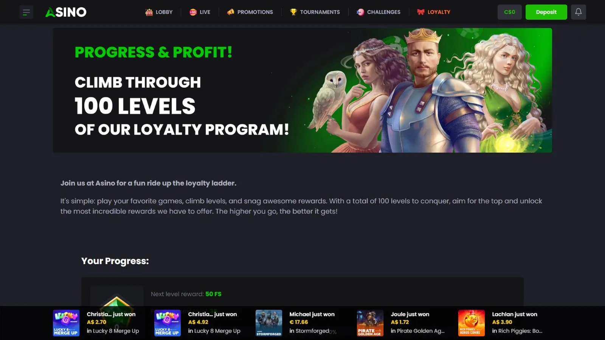Open the Rich Piggies Bonus Combo thumbnail
605x340 pixels.
point(472,323)
